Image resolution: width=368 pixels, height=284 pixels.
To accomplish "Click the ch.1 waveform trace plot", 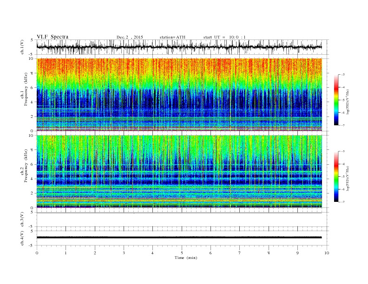I will tap(179, 47).
